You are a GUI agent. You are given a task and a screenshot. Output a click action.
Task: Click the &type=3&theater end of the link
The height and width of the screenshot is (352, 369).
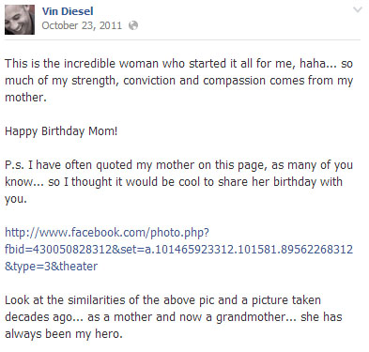[52, 267]
